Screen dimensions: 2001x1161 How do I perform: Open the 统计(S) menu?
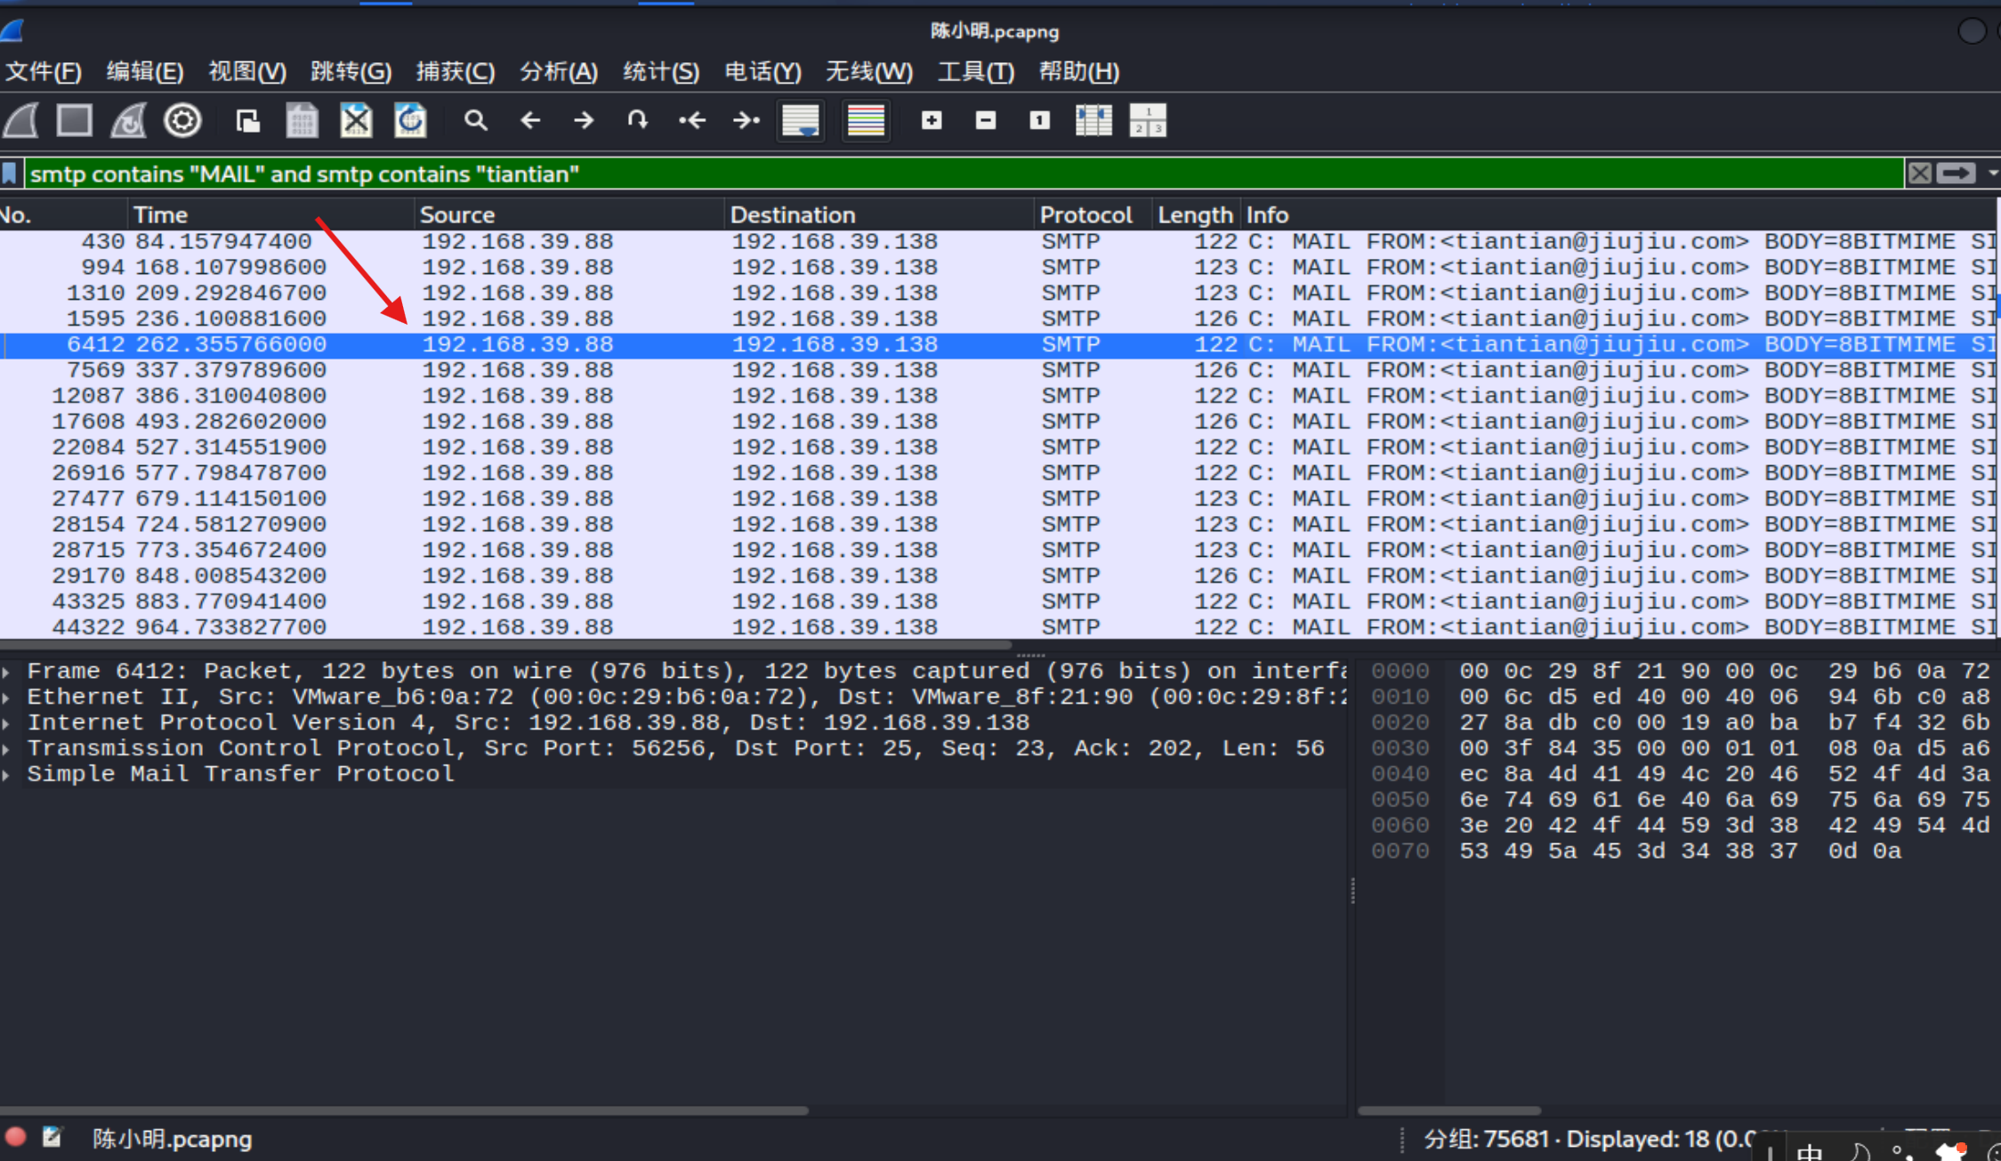(661, 71)
